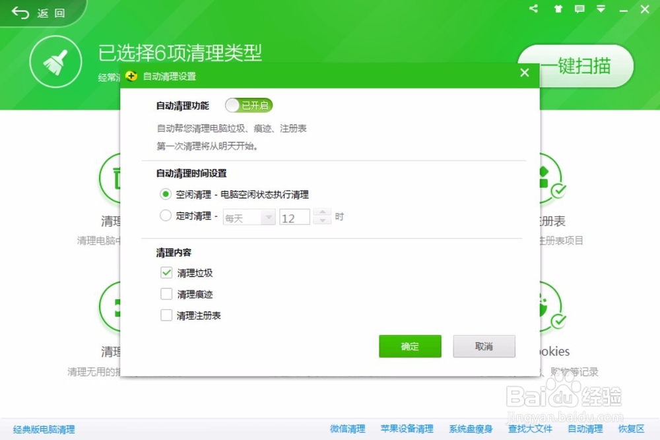The height and width of the screenshot is (440, 660).
Task: Open the main menu triangle dropdown
Action: 601,9
